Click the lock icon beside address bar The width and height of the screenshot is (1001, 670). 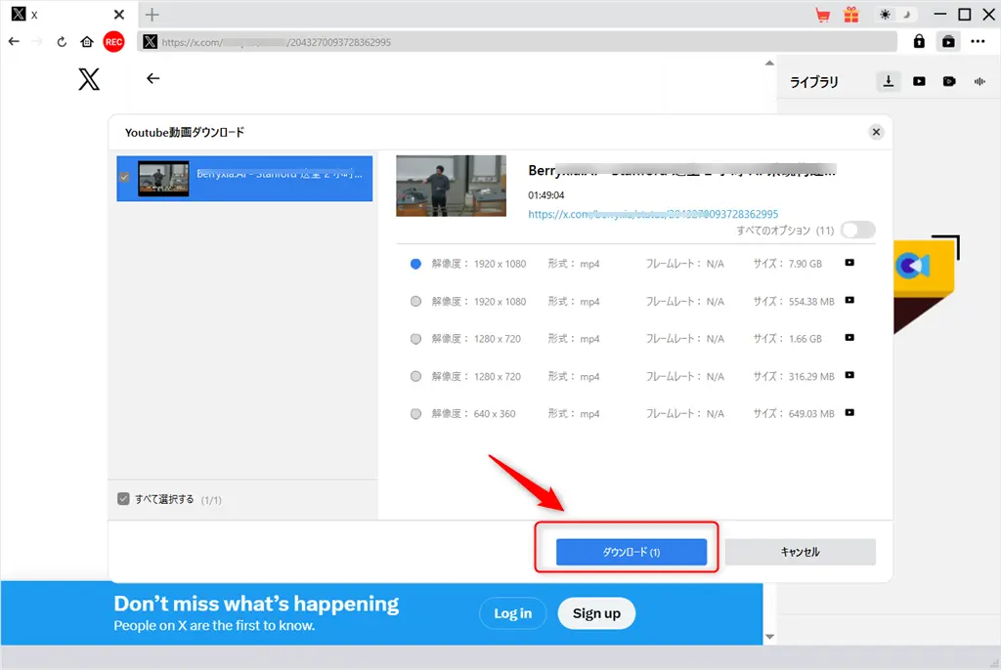[x=919, y=42]
